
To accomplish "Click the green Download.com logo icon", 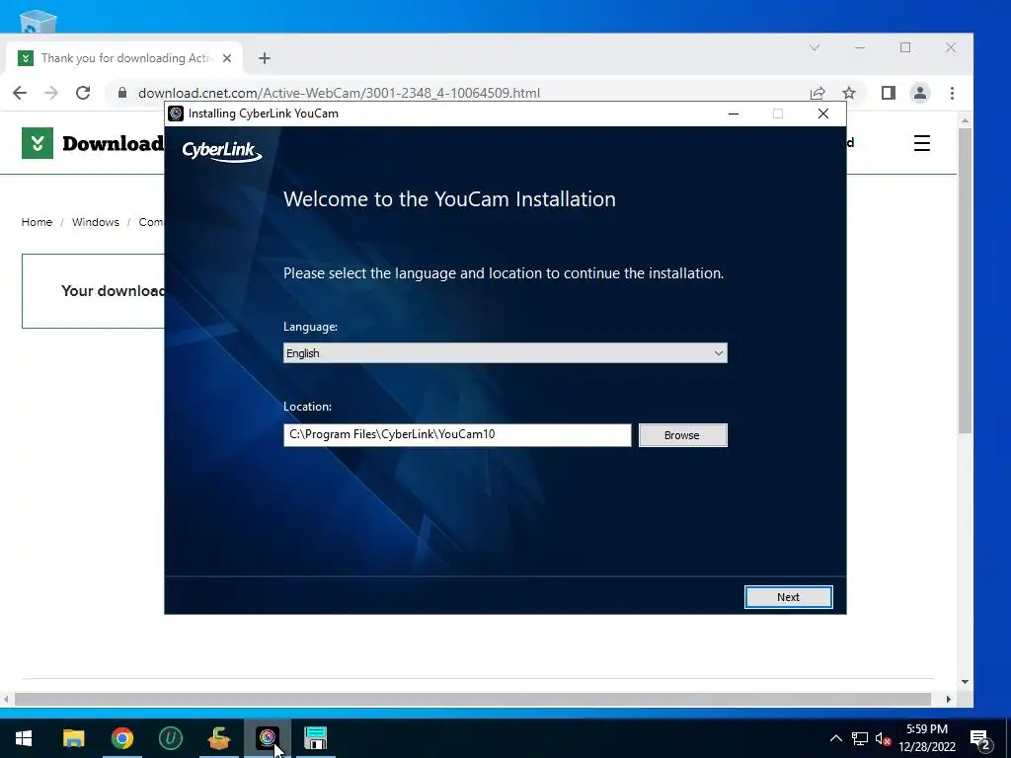I will (38, 143).
